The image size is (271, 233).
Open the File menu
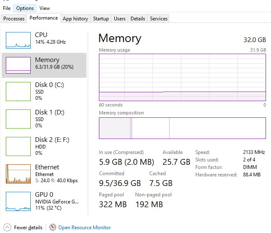click(7, 8)
